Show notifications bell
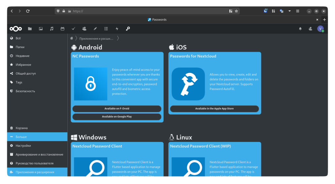The height and width of the screenshot is (184, 335). point(300,29)
